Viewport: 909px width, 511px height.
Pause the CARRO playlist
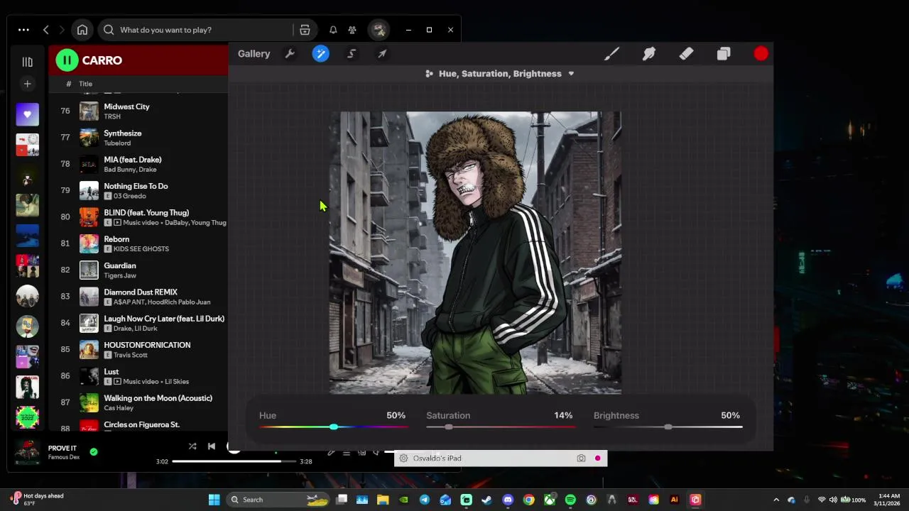coord(67,60)
